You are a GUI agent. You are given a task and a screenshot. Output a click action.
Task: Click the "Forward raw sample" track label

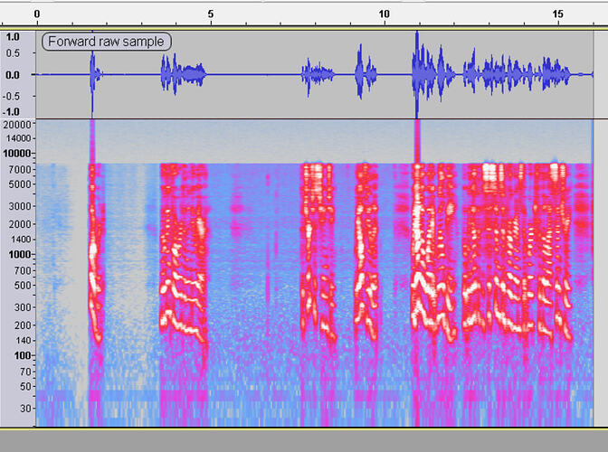(x=107, y=41)
